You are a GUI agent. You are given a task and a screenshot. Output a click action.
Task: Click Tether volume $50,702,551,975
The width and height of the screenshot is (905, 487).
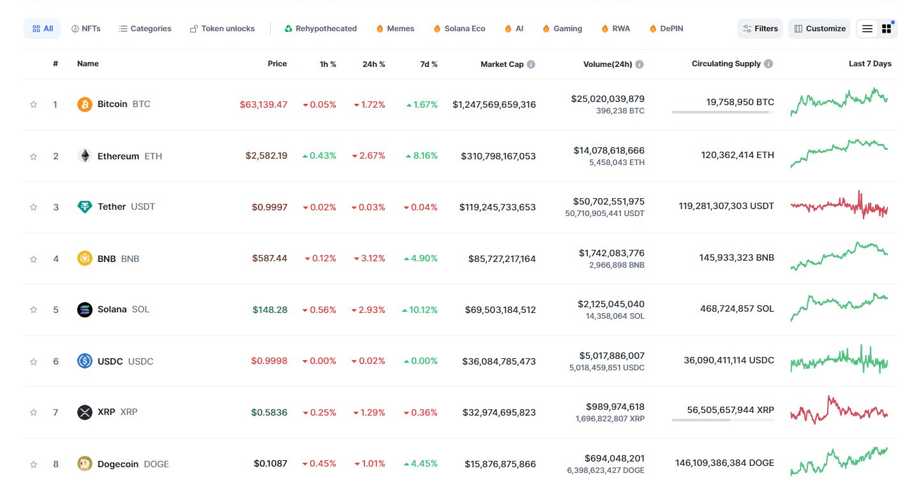coord(608,201)
